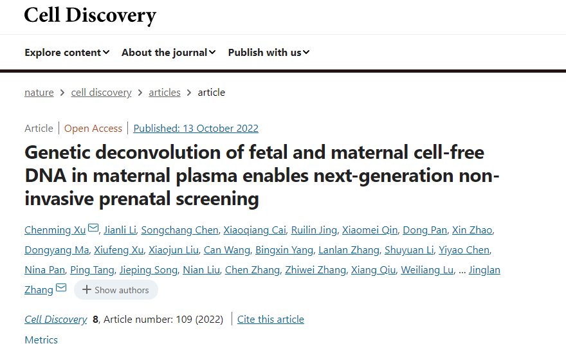
Task: Open the Cite this article link
Action: (271, 320)
